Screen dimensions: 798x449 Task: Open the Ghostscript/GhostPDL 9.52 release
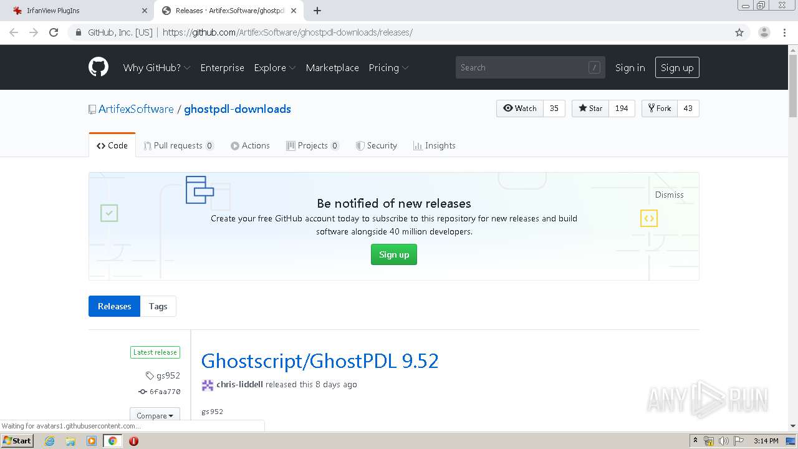(320, 360)
